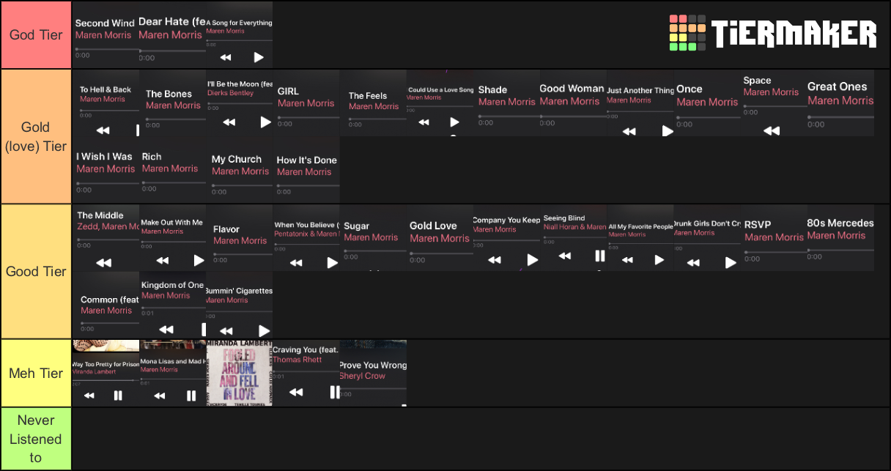The height and width of the screenshot is (471, 891).
Task: Select the Dear Hate song tile
Action: point(172,34)
